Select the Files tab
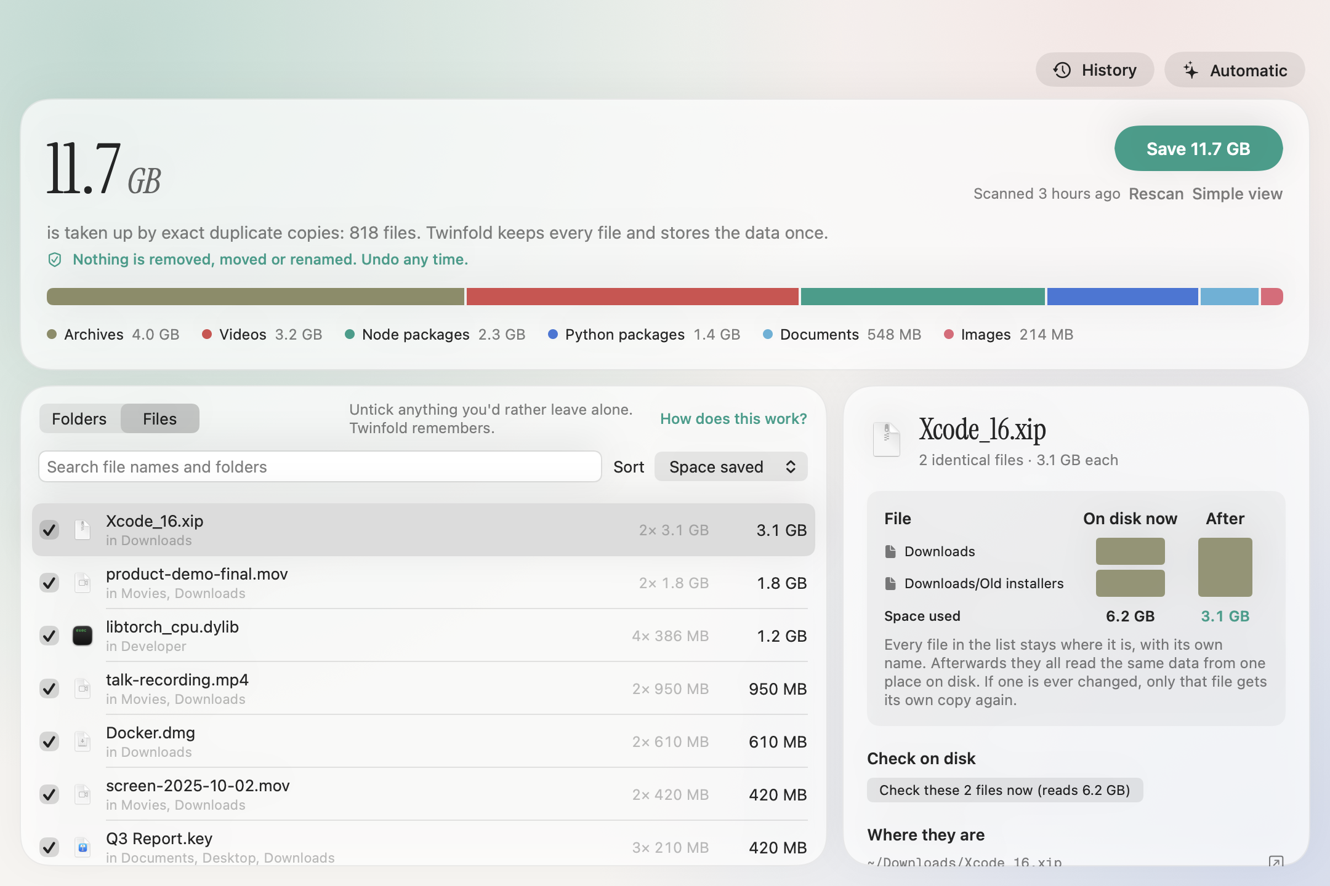This screenshot has width=1330, height=886. 159,419
